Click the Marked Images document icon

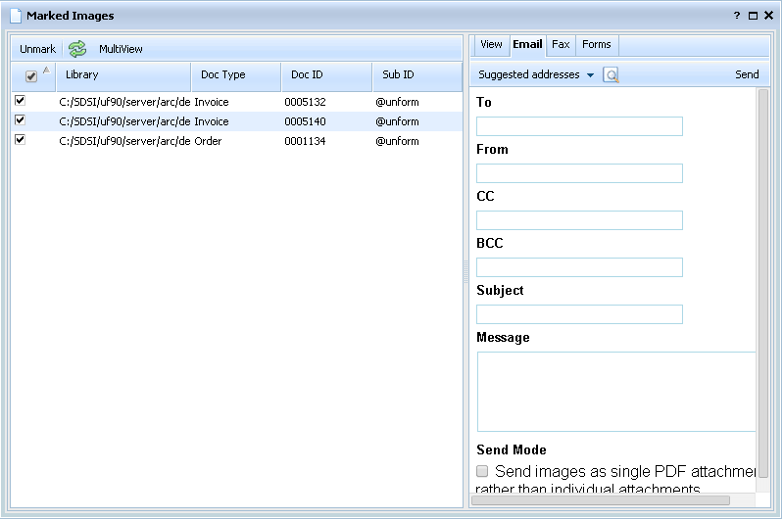click(15, 16)
